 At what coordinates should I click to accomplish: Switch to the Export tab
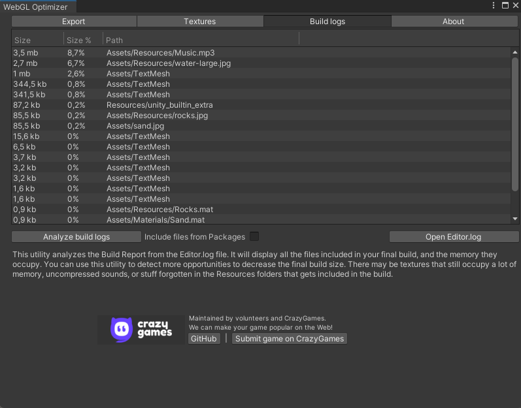[x=74, y=22]
